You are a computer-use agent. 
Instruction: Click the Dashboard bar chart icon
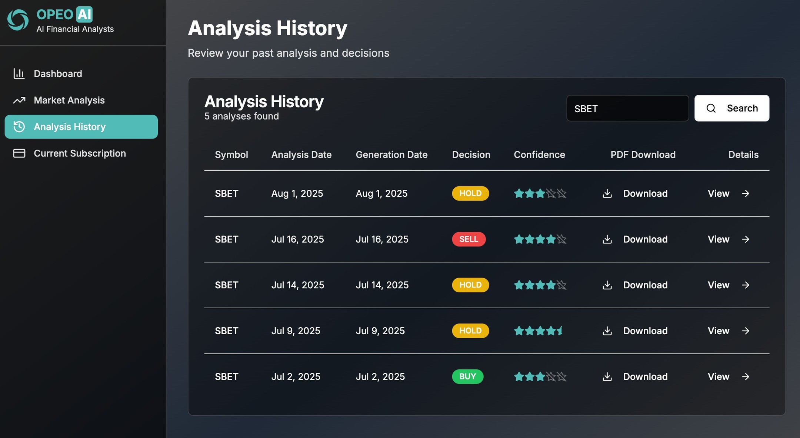click(x=19, y=74)
